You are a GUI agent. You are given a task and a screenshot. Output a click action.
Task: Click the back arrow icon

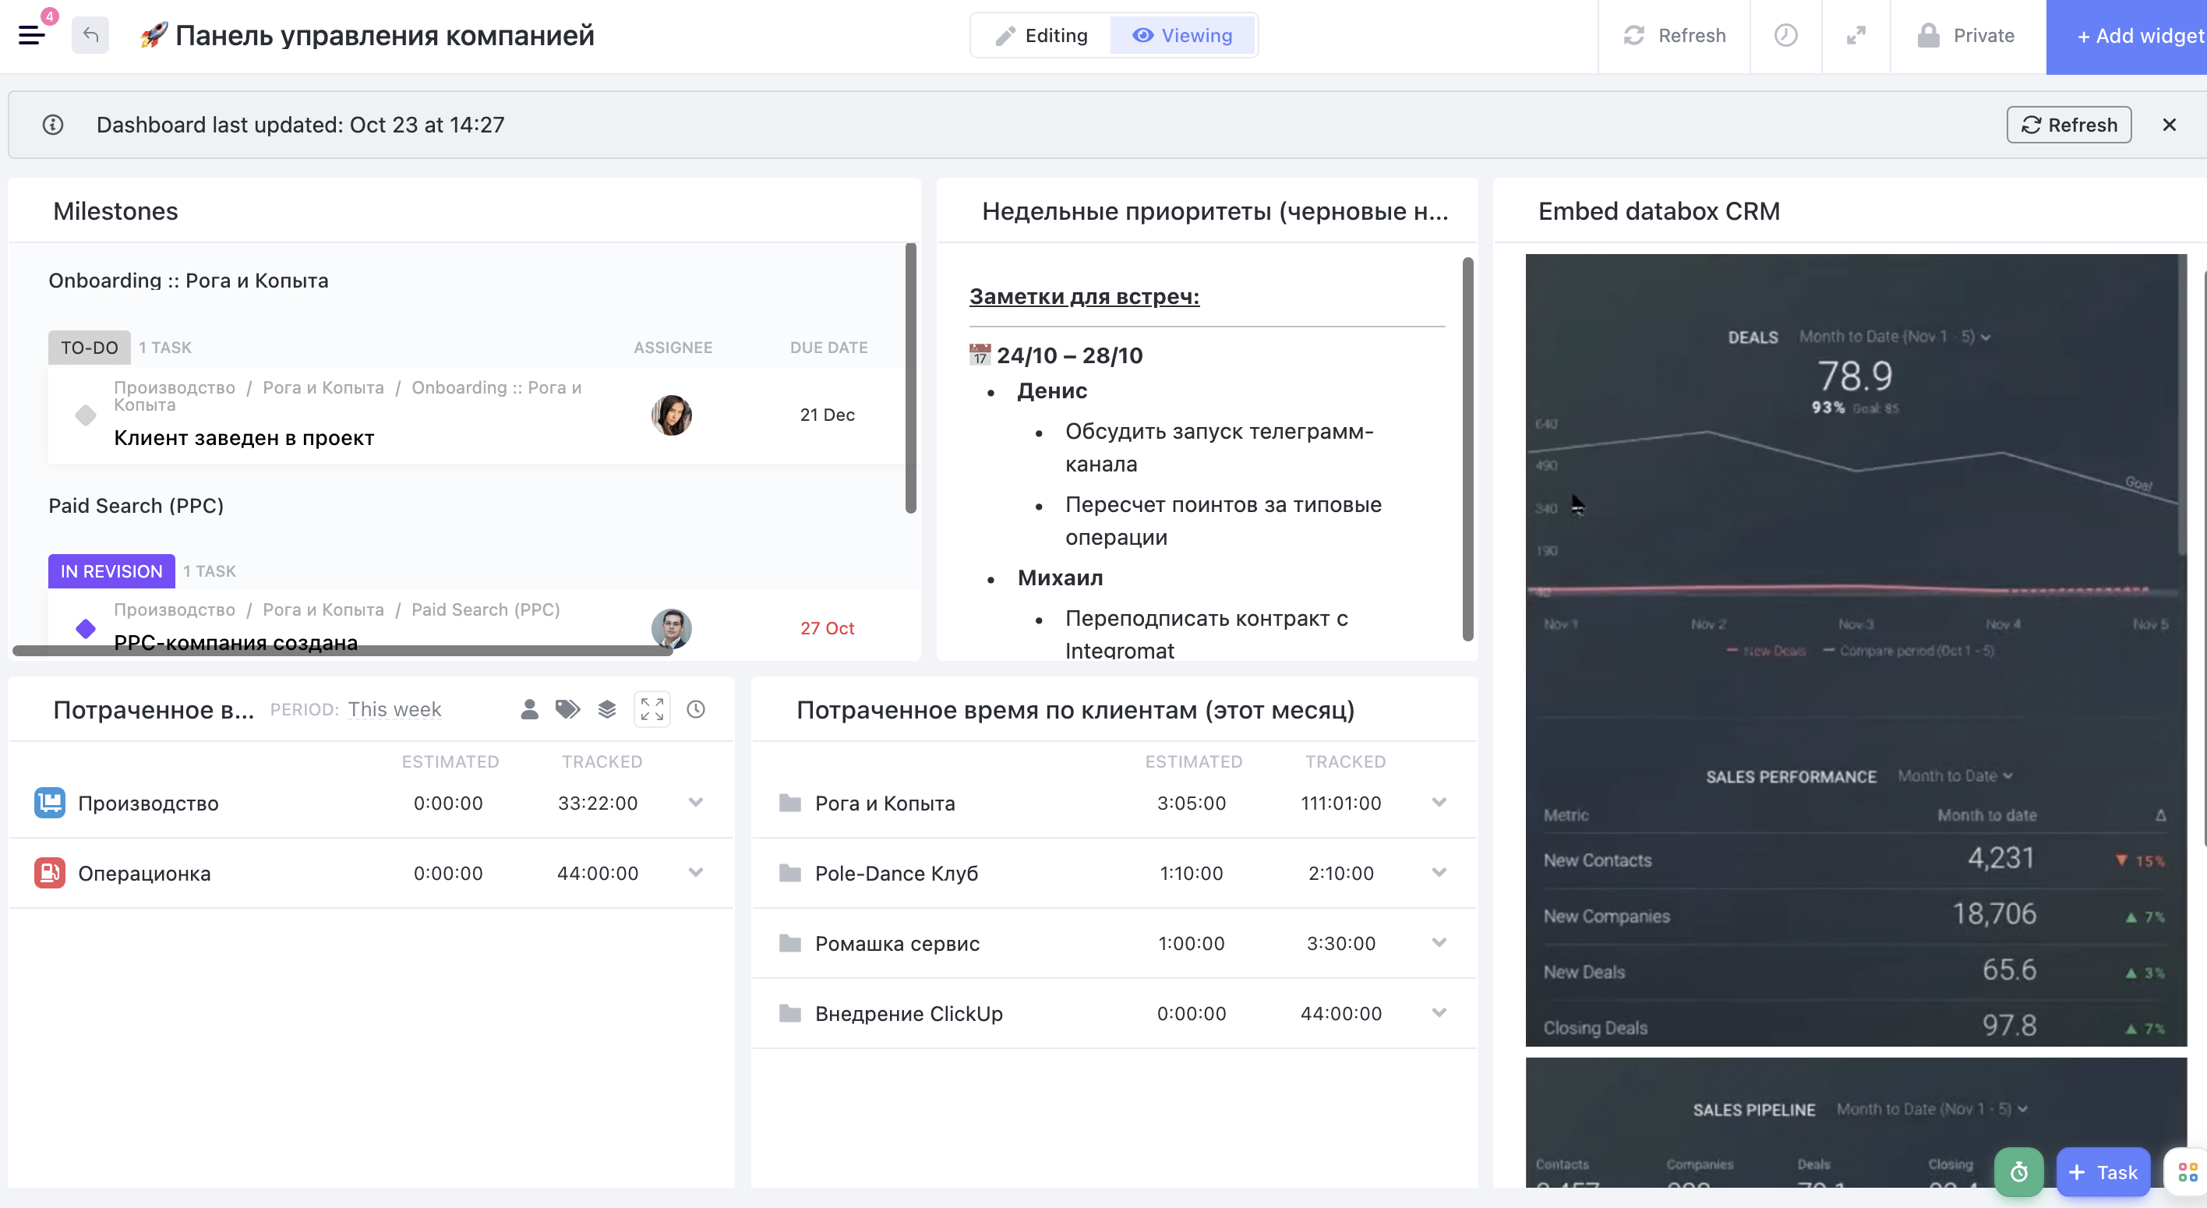click(x=91, y=35)
